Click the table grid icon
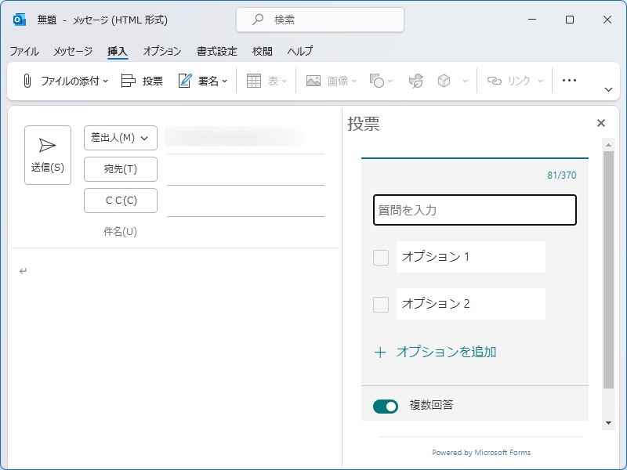This screenshot has height=470, width=627. coord(253,81)
